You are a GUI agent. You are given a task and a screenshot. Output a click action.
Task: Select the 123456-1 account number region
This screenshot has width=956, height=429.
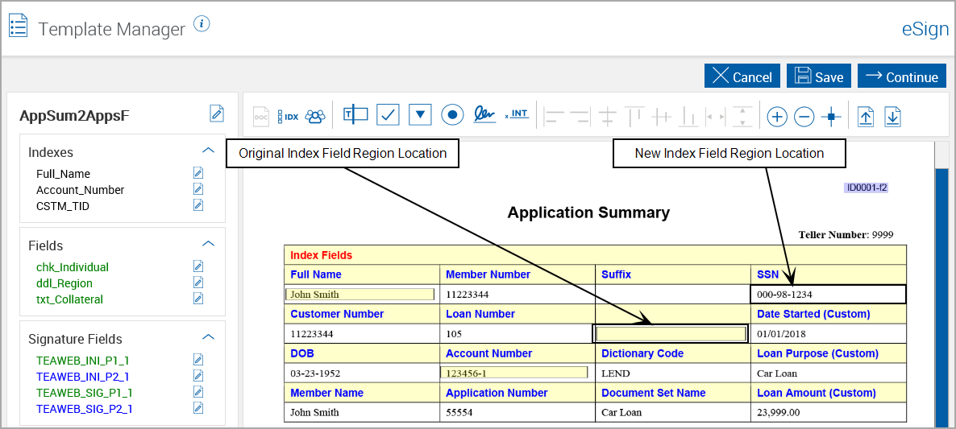(x=513, y=373)
